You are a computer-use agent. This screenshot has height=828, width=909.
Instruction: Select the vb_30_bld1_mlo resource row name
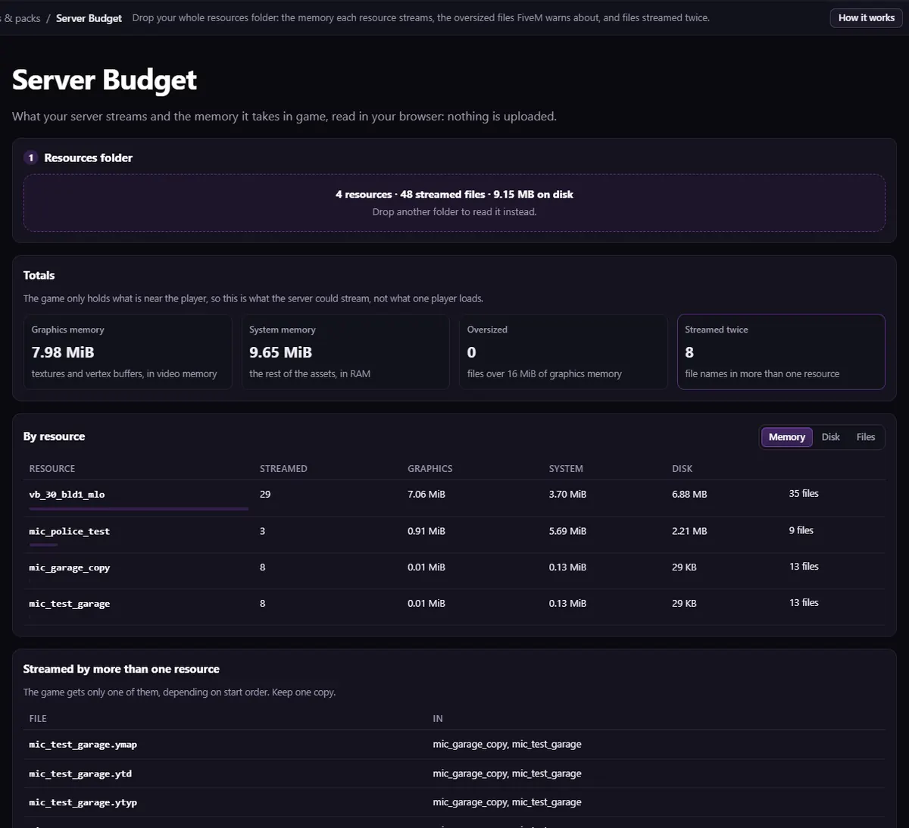67,495
